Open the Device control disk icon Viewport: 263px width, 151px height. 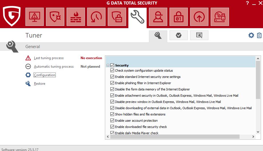point(220,17)
